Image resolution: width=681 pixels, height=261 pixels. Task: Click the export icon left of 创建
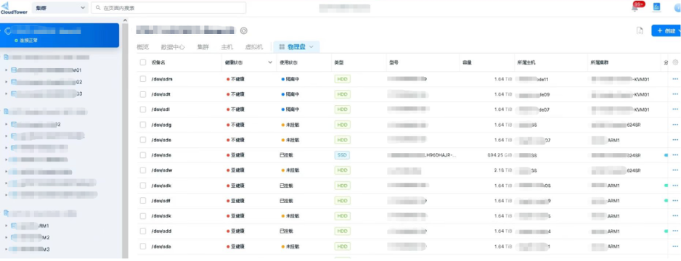[640, 30]
